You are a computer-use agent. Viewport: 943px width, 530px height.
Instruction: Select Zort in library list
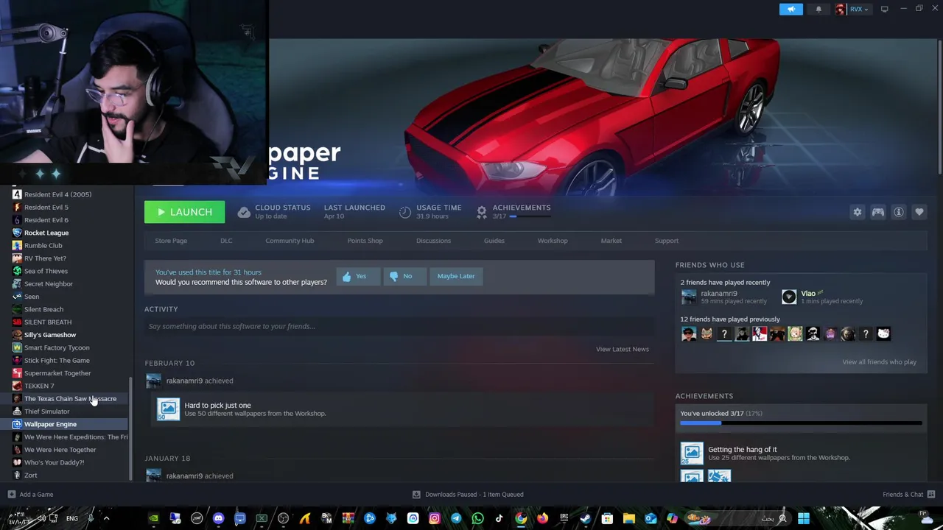click(30, 476)
